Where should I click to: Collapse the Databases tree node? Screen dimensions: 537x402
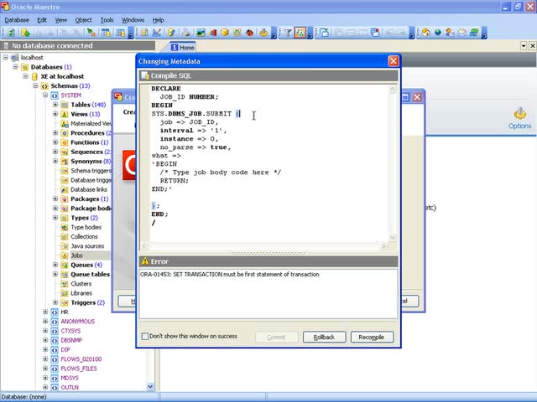tap(15, 67)
